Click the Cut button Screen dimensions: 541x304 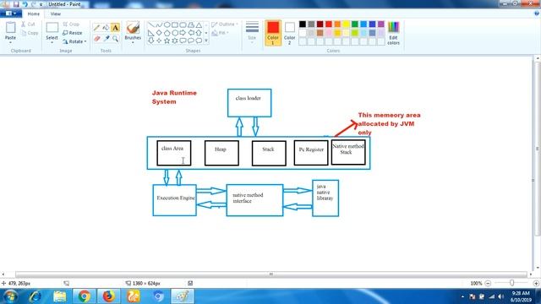[28, 24]
